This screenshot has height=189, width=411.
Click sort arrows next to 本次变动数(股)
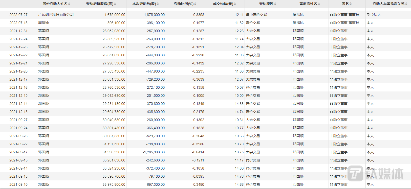pyautogui.click(x=158, y=4)
